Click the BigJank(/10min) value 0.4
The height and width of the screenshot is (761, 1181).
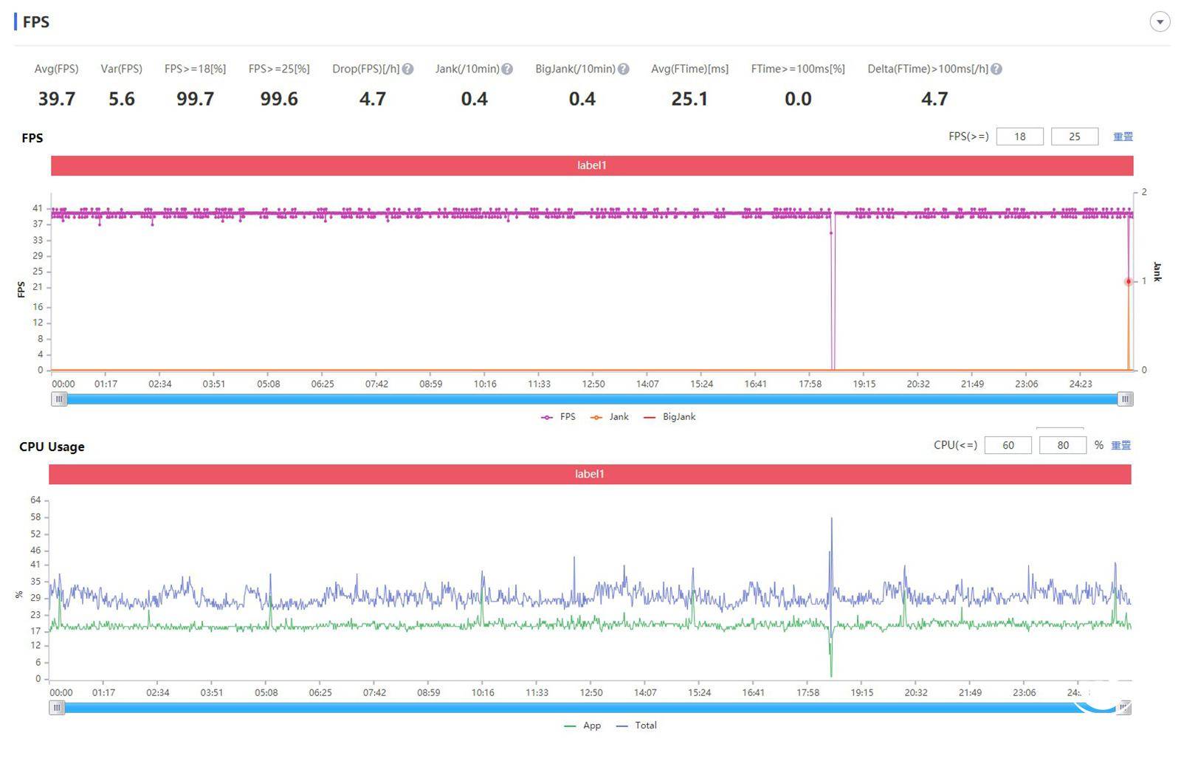pyautogui.click(x=582, y=99)
